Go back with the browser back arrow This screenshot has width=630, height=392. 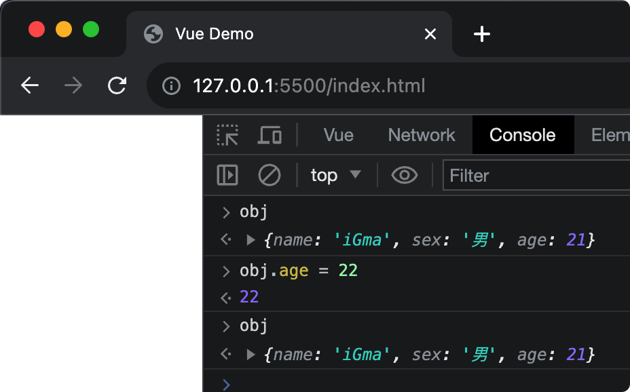click(x=30, y=85)
